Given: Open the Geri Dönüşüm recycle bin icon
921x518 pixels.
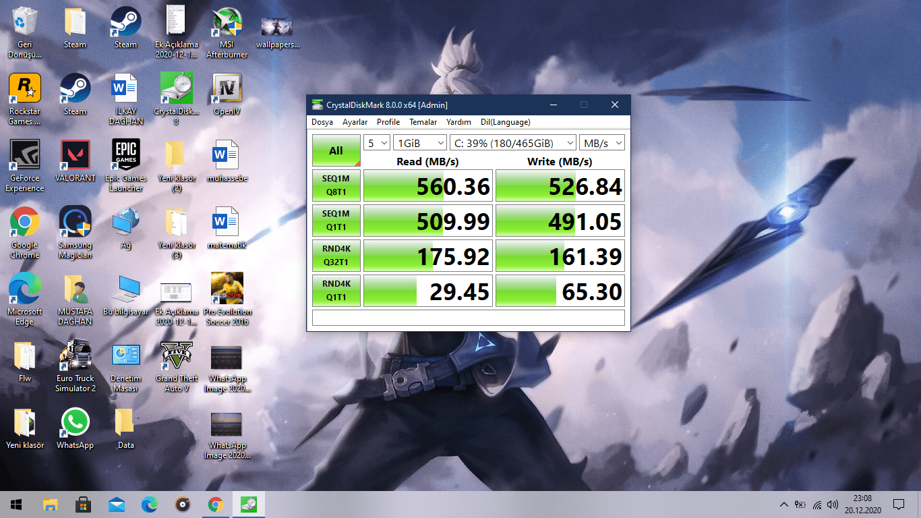Looking at the screenshot, I should tap(25, 32).
